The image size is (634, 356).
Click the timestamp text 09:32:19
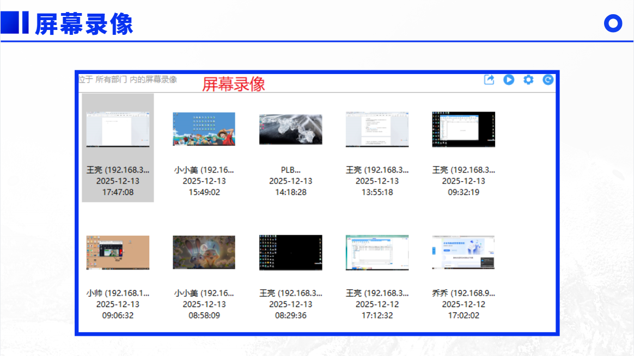(x=464, y=192)
